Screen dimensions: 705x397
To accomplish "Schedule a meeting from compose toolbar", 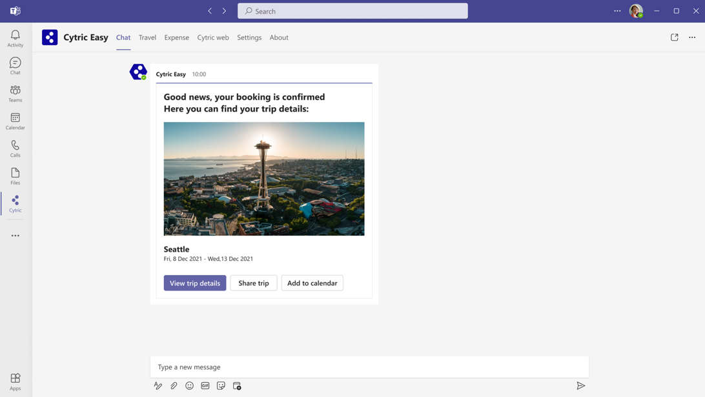I will 237,386.
